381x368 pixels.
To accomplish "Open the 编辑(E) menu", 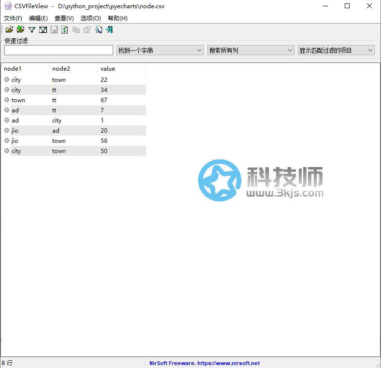I will (x=38, y=18).
